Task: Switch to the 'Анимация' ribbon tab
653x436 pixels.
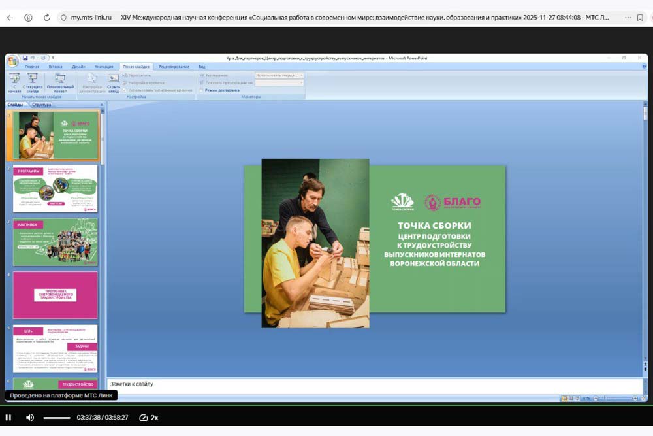Action: pos(103,67)
